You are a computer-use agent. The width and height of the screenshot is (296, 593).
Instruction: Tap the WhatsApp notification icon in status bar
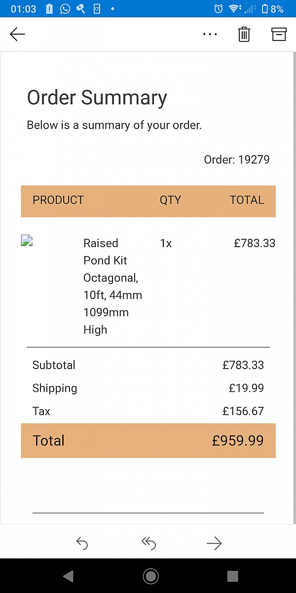coord(65,8)
